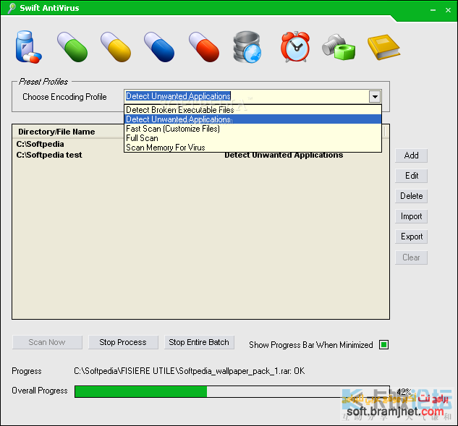Select the red pill toolbar icon
458x426 pixels.
pos(204,47)
